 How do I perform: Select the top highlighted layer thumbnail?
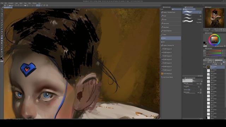(x=208, y=67)
